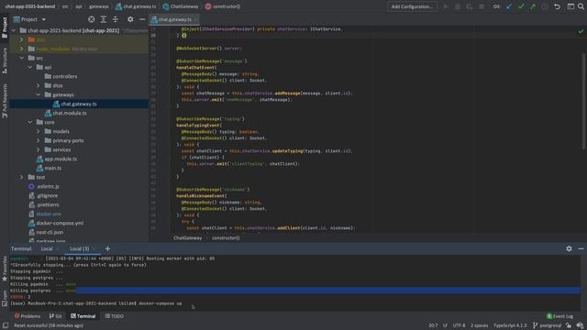
Task: Click the Git push arrow icon
Action: (x=533, y=6)
